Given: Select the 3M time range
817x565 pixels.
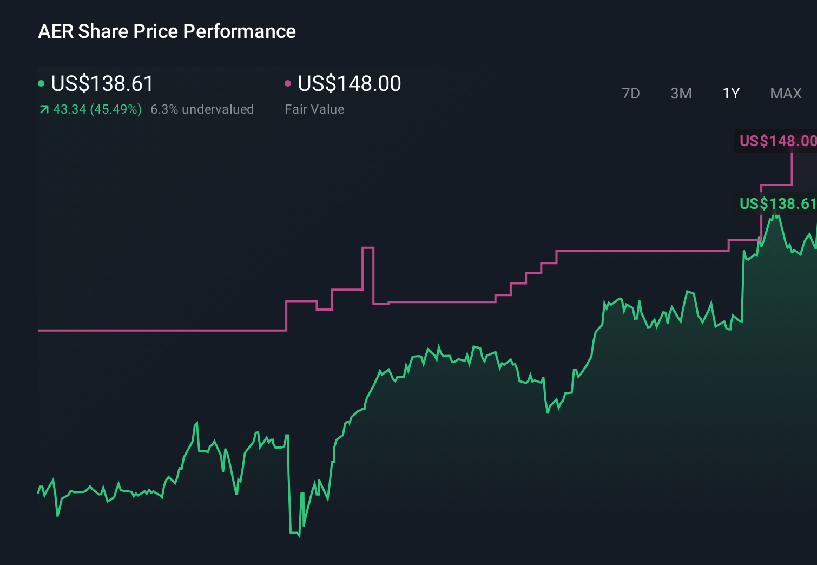Looking at the screenshot, I should (x=681, y=94).
